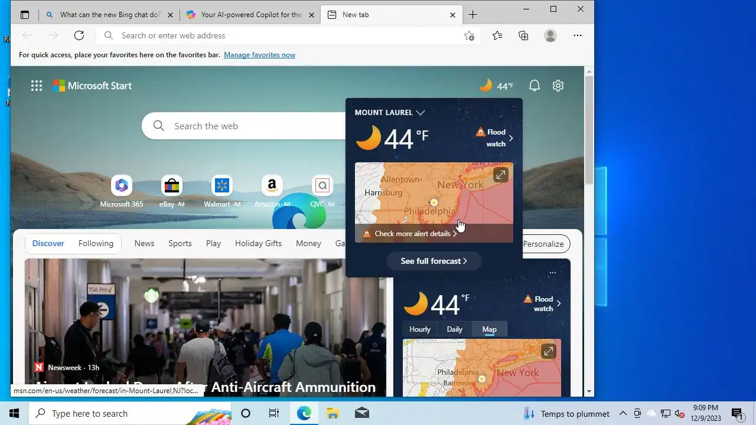Open the Money category
This screenshot has width=756, height=425.
pyautogui.click(x=308, y=243)
